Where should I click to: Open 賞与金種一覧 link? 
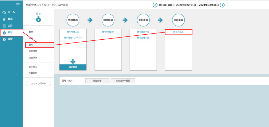click(x=143, y=38)
